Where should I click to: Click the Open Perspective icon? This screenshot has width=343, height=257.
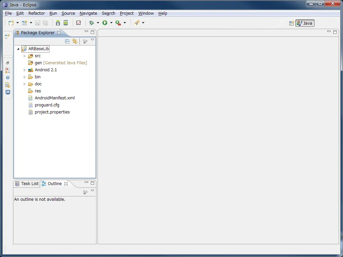tap(291, 23)
